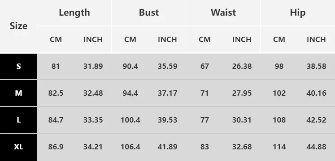The height and width of the screenshot is (161, 335).
Task: Select the Bust column header
Action: click(149, 13)
